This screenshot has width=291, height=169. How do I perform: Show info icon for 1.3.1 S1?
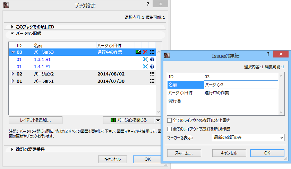(x=152, y=59)
